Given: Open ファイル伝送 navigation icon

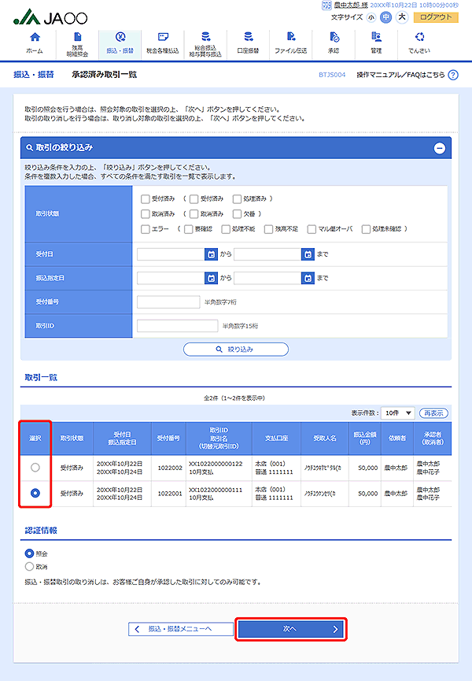Looking at the screenshot, I should [290, 36].
